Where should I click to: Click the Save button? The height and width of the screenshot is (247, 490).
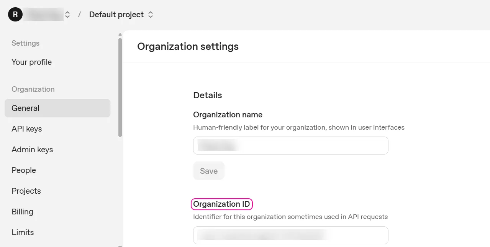coord(209,171)
